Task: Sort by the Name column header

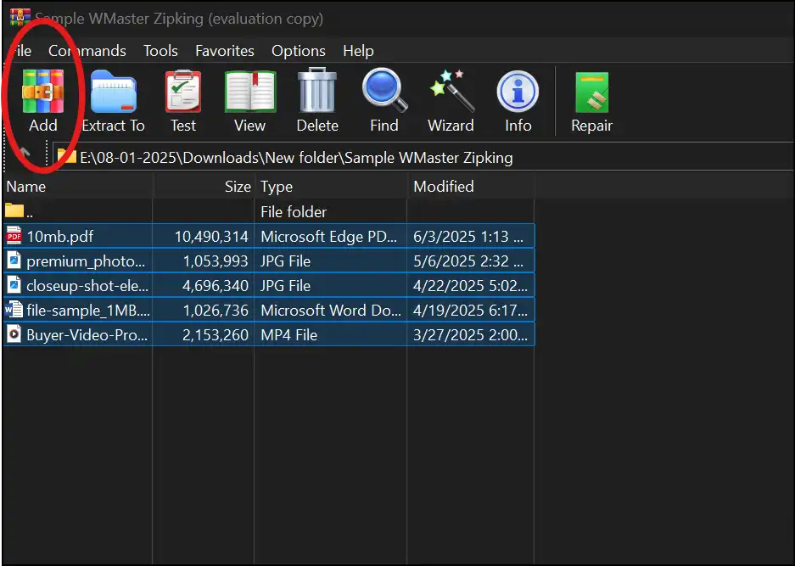Action: coord(77,187)
